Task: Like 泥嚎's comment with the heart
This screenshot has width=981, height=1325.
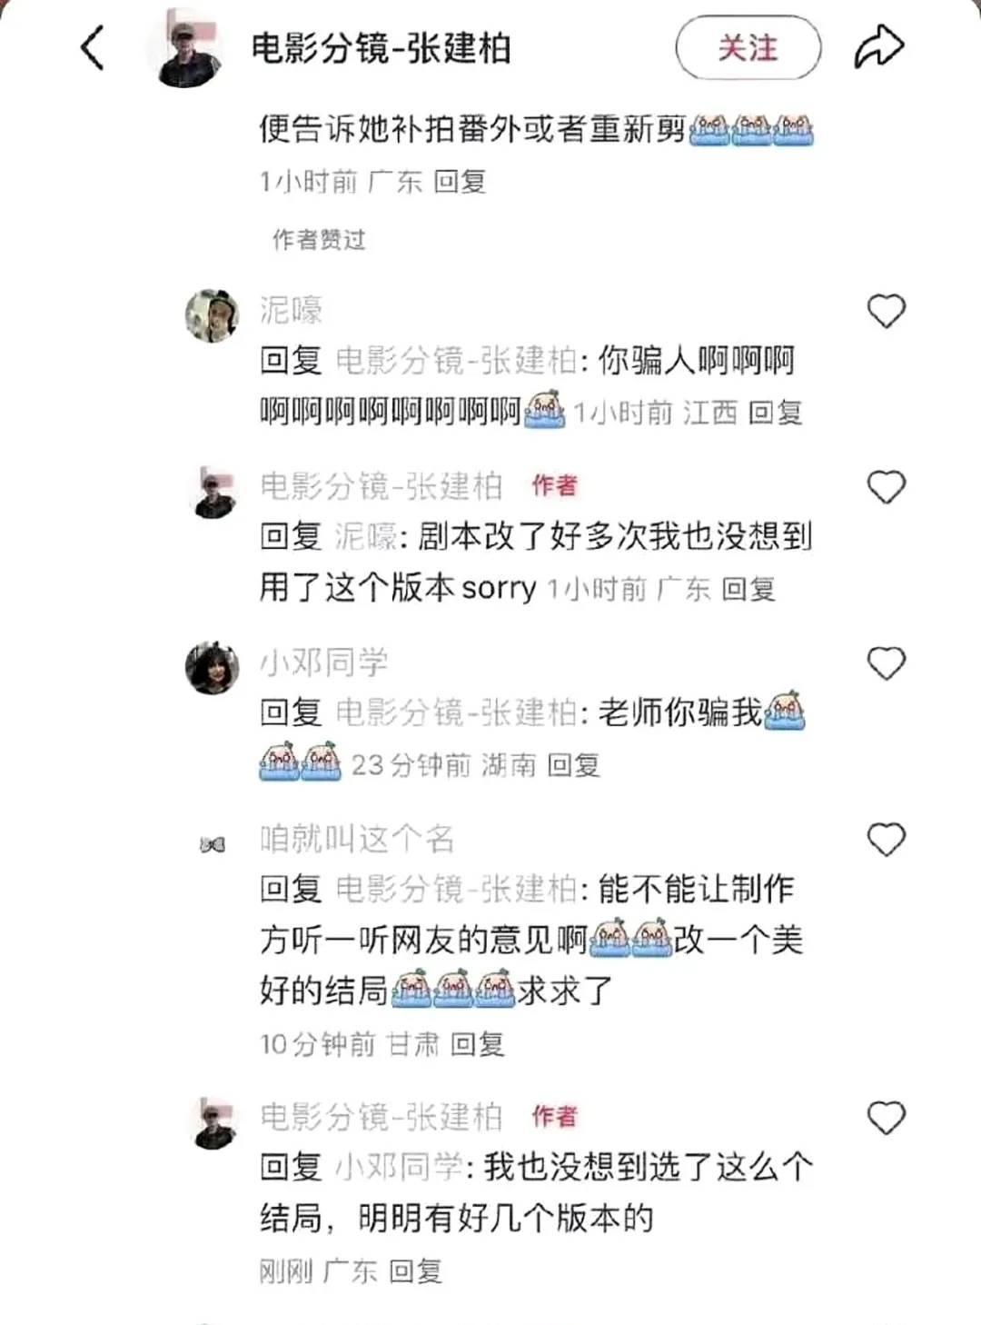Action: click(x=886, y=312)
